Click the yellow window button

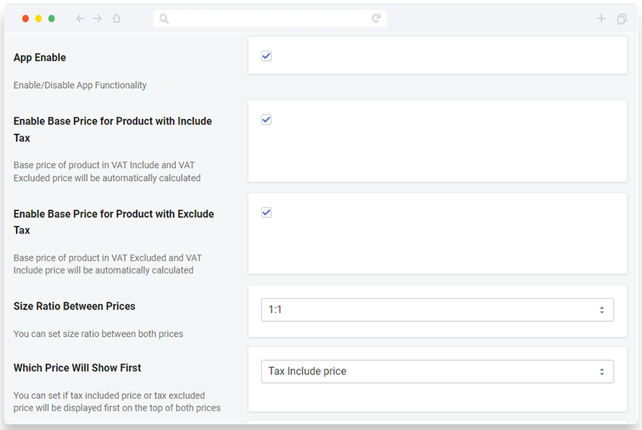tap(38, 19)
